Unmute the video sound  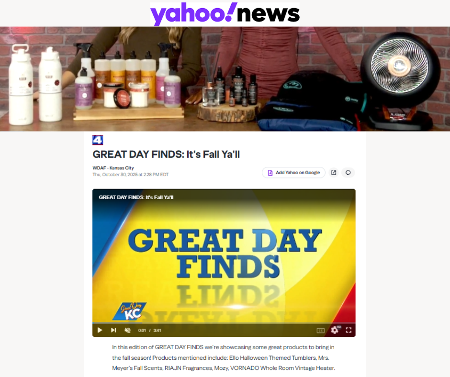[128, 330]
